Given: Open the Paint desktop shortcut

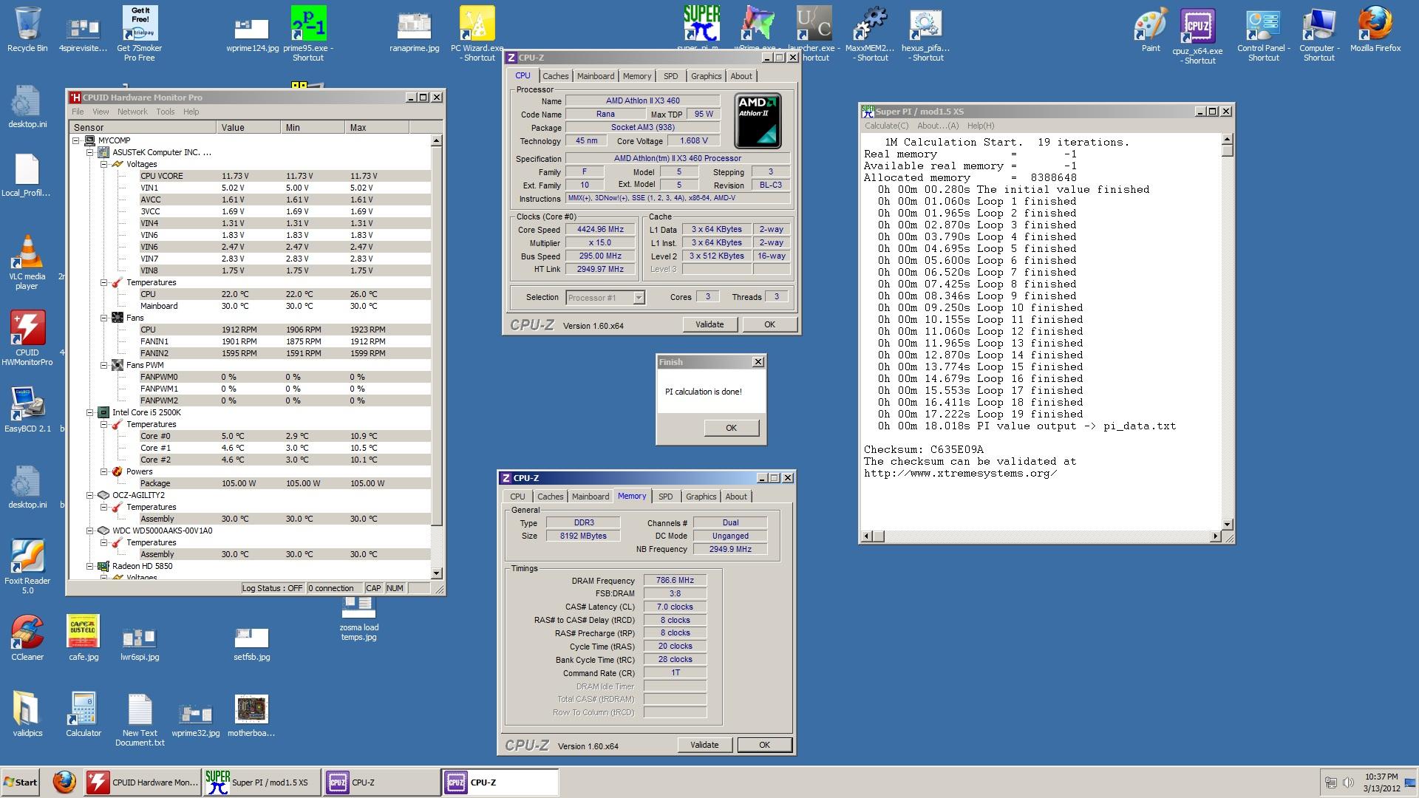Looking at the screenshot, I should 1151,30.
